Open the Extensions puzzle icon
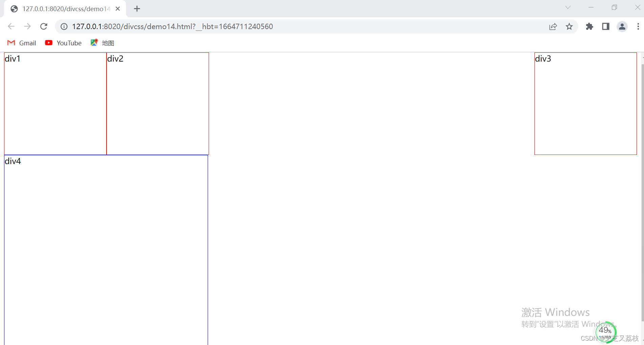 point(590,26)
